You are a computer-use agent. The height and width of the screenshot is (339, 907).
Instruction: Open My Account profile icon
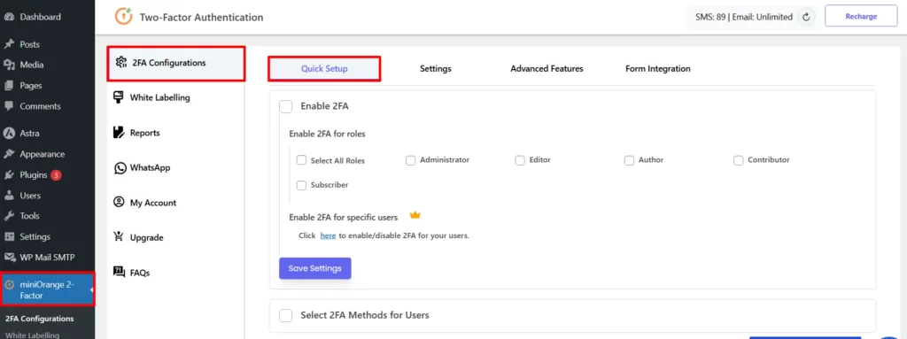click(x=120, y=203)
